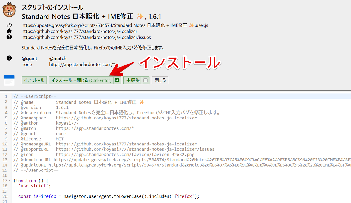Screen dimensions: 351x203
Task: Click the '// @namespace' code line
Action: [x=105, y=118]
